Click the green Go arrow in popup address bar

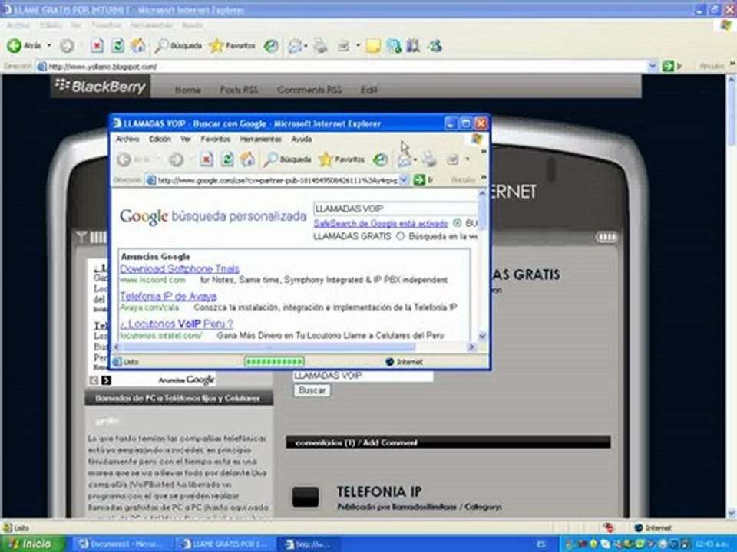point(419,179)
